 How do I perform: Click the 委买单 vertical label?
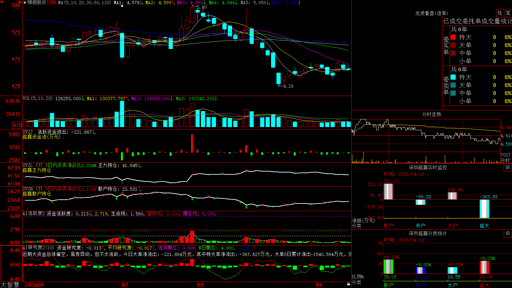[446, 45]
